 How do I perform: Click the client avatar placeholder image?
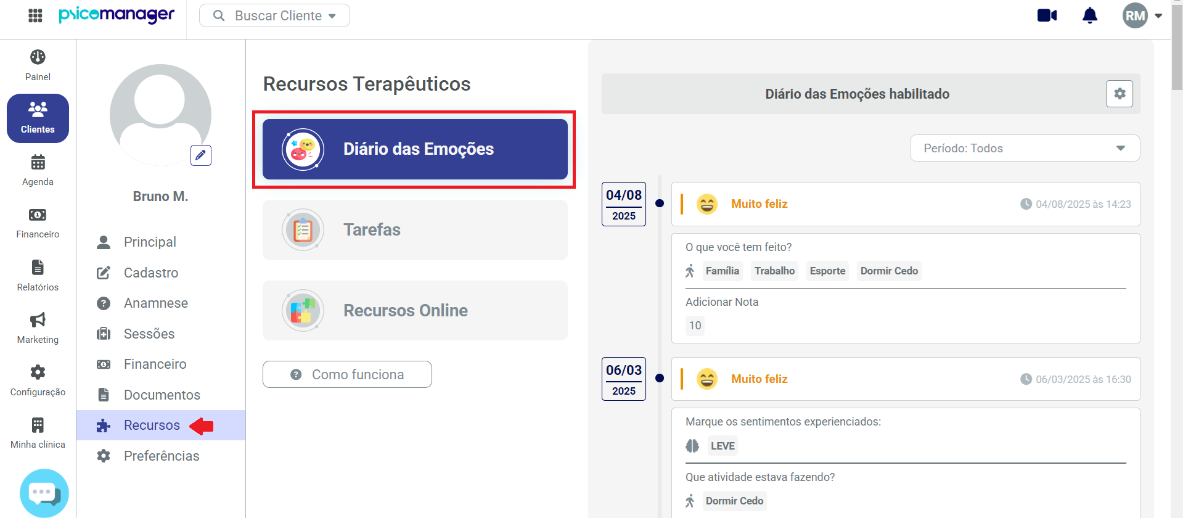tap(160, 115)
